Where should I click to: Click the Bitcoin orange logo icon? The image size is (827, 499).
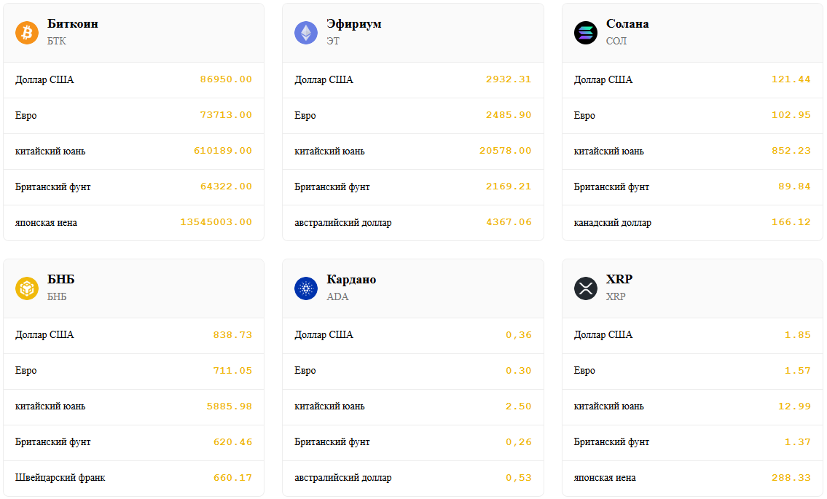tap(27, 33)
